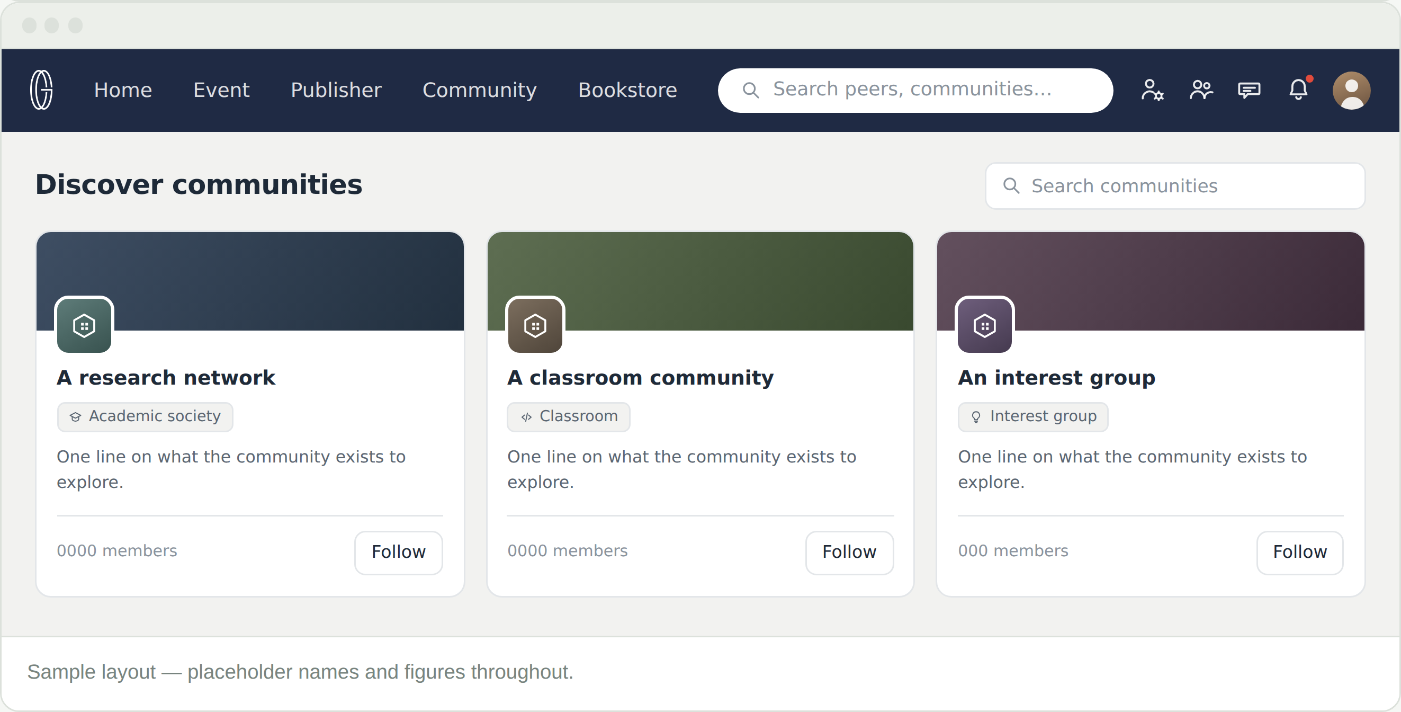Focus the Search communities field

coord(1175,186)
